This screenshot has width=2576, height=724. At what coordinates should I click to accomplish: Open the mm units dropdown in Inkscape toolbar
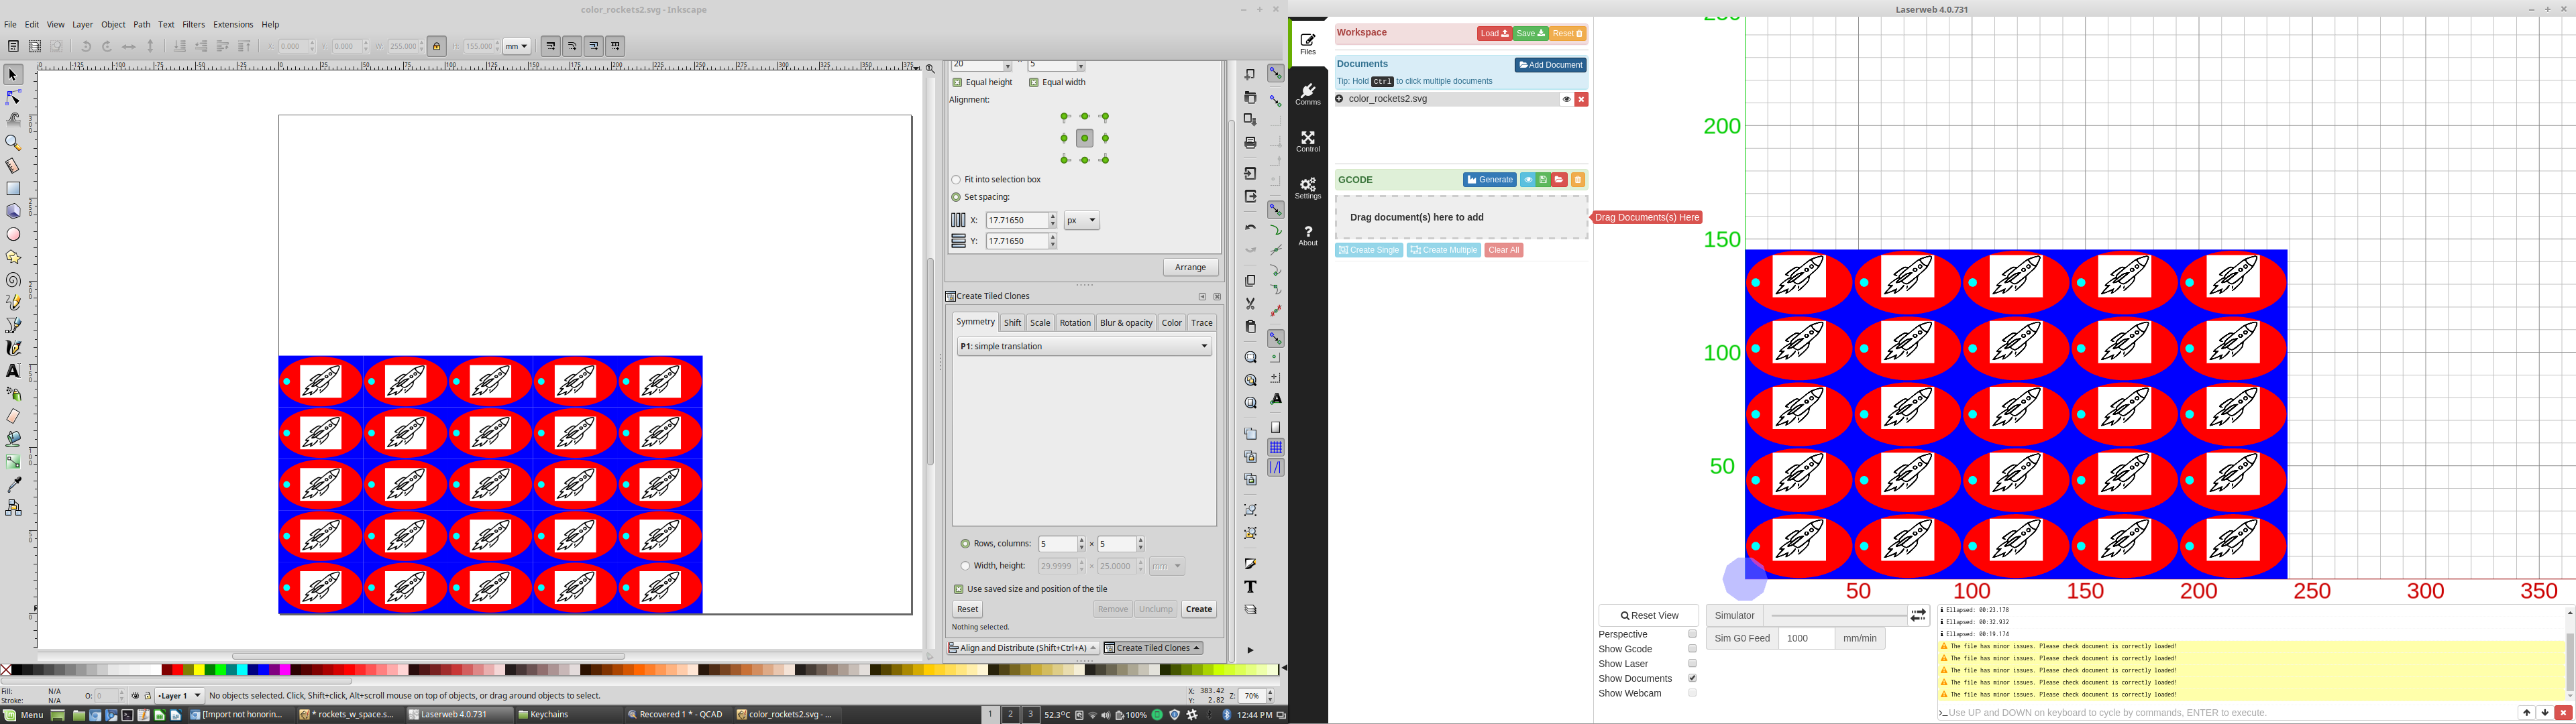pyautogui.click(x=517, y=45)
